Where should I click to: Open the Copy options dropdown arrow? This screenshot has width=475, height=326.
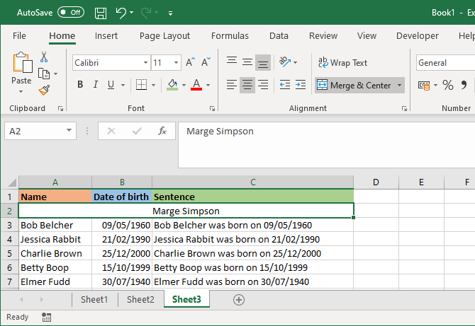[x=56, y=74]
